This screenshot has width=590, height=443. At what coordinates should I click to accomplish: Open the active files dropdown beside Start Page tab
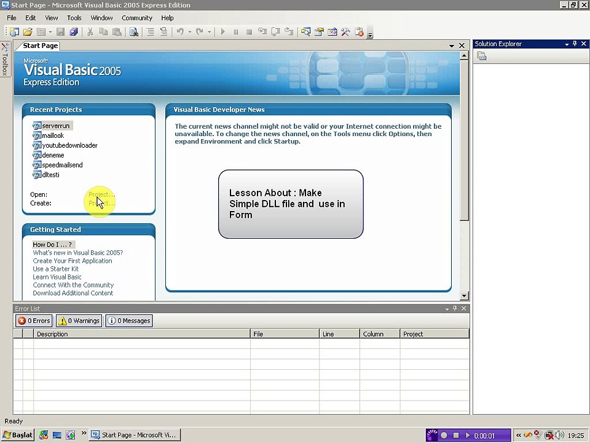(x=452, y=46)
